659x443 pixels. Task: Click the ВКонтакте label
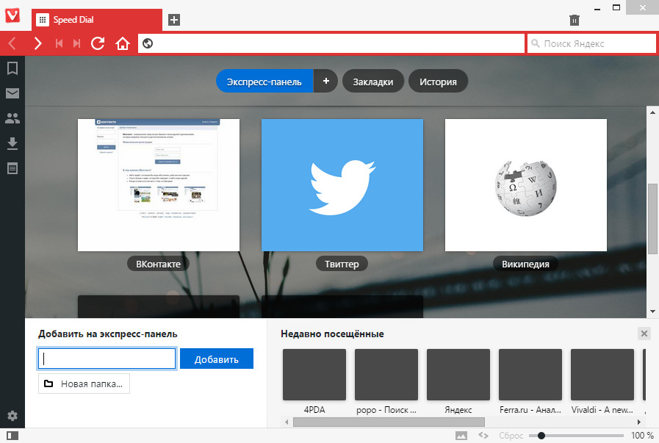click(159, 264)
